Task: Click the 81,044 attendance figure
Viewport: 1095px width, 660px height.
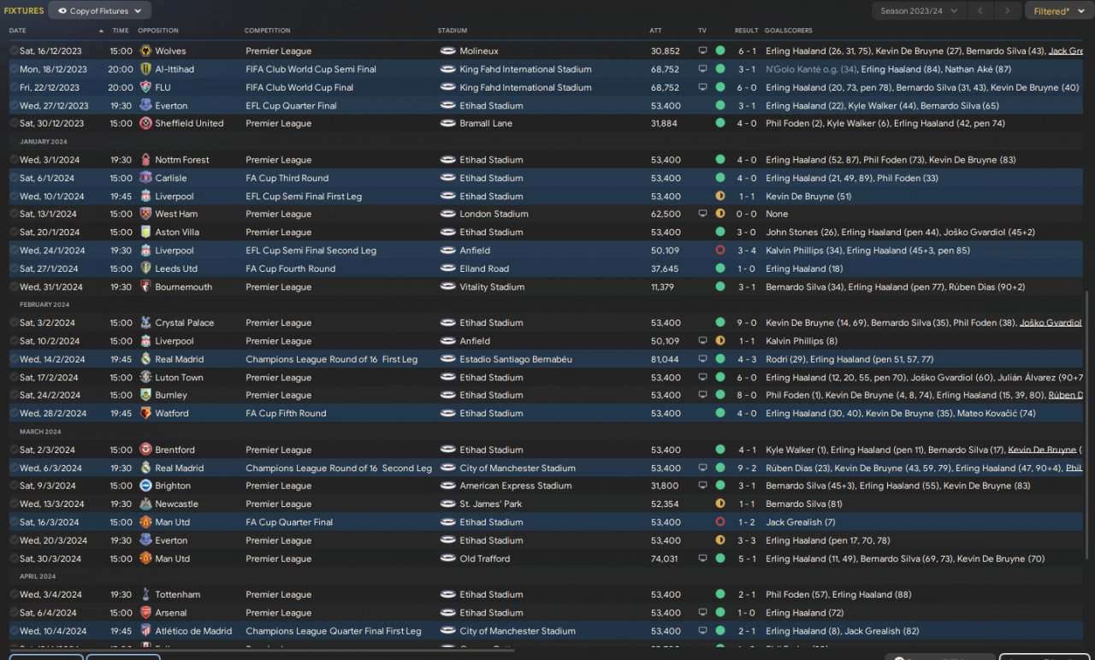Action: [x=665, y=359]
